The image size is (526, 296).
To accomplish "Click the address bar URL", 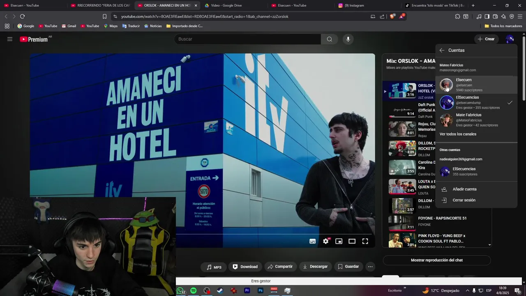I will tap(205, 16).
